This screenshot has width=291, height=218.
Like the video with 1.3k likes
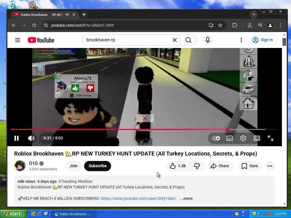pyautogui.click(x=178, y=166)
